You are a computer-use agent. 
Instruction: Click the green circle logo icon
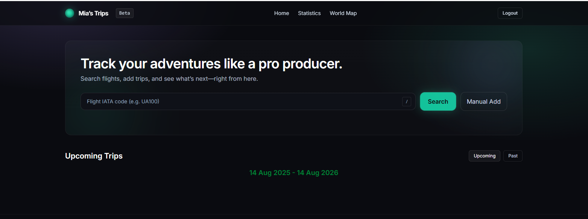(x=70, y=13)
